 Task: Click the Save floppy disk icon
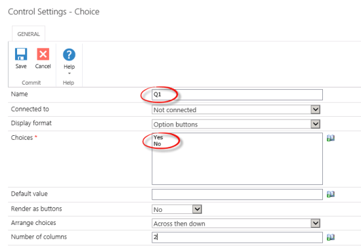[21, 54]
